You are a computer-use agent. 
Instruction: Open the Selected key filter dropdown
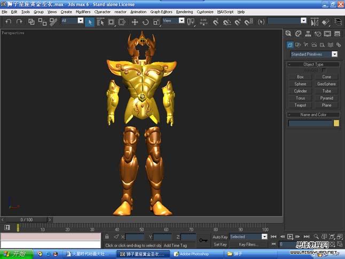(x=264, y=237)
